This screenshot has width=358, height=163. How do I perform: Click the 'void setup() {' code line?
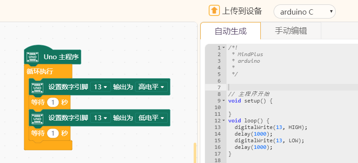250,101
